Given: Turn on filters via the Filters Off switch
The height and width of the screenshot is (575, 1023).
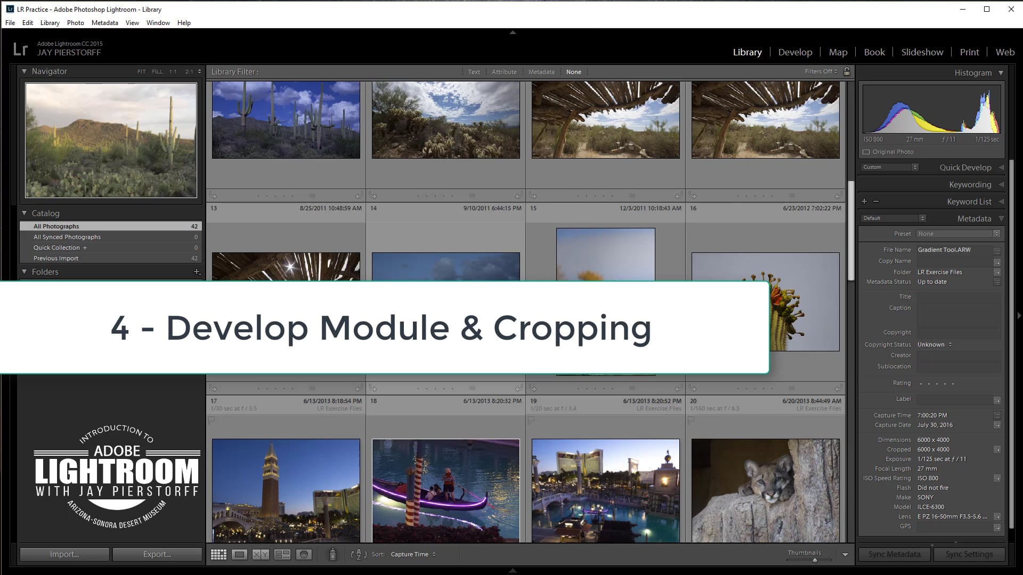Looking at the screenshot, I should [x=819, y=71].
